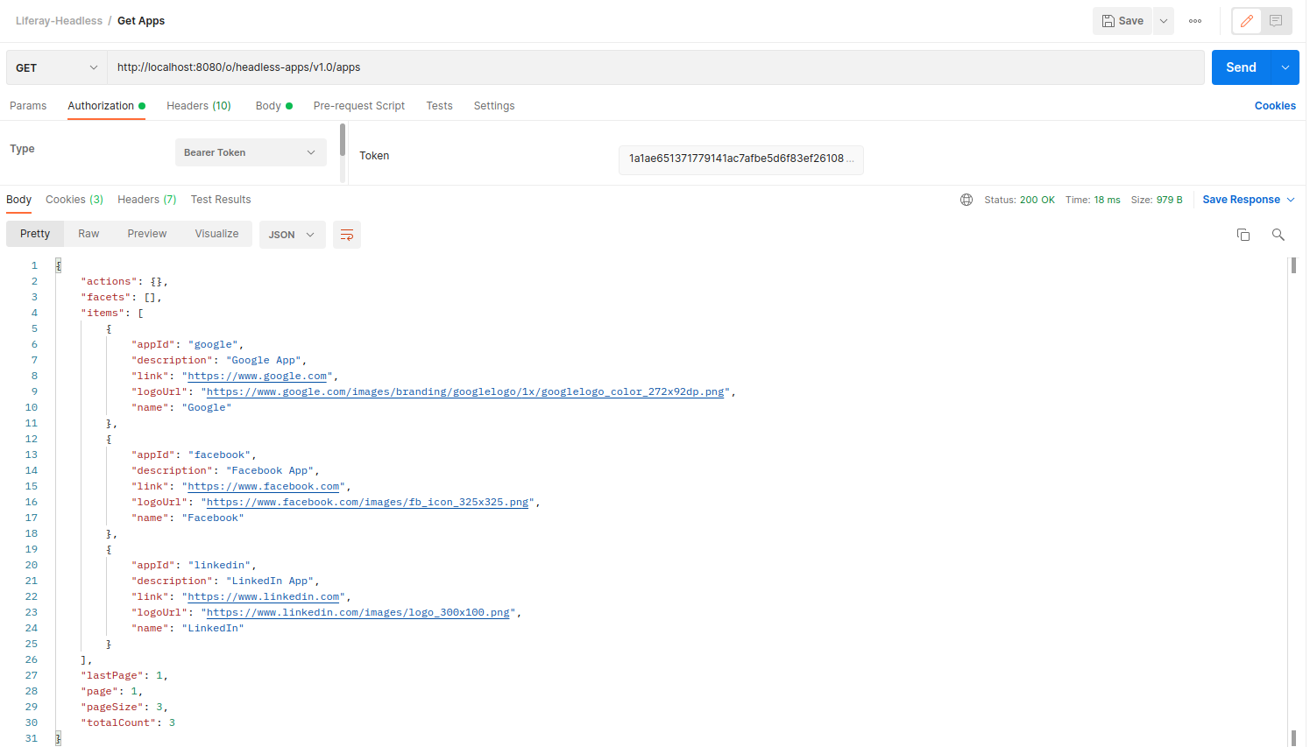The image size is (1310, 747).
Task: Switch to the Raw view mode
Action: (89, 234)
